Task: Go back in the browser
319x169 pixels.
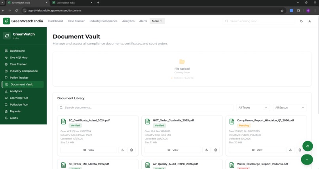Action: point(3,11)
